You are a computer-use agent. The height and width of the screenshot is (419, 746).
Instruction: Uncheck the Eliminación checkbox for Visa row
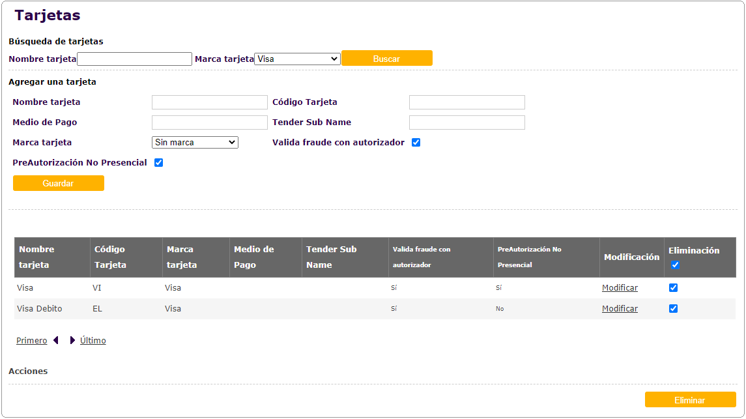point(673,287)
